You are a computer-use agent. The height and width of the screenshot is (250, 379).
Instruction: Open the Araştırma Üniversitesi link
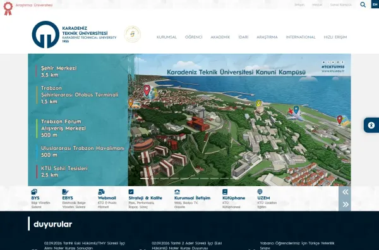[x=34, y=5]
